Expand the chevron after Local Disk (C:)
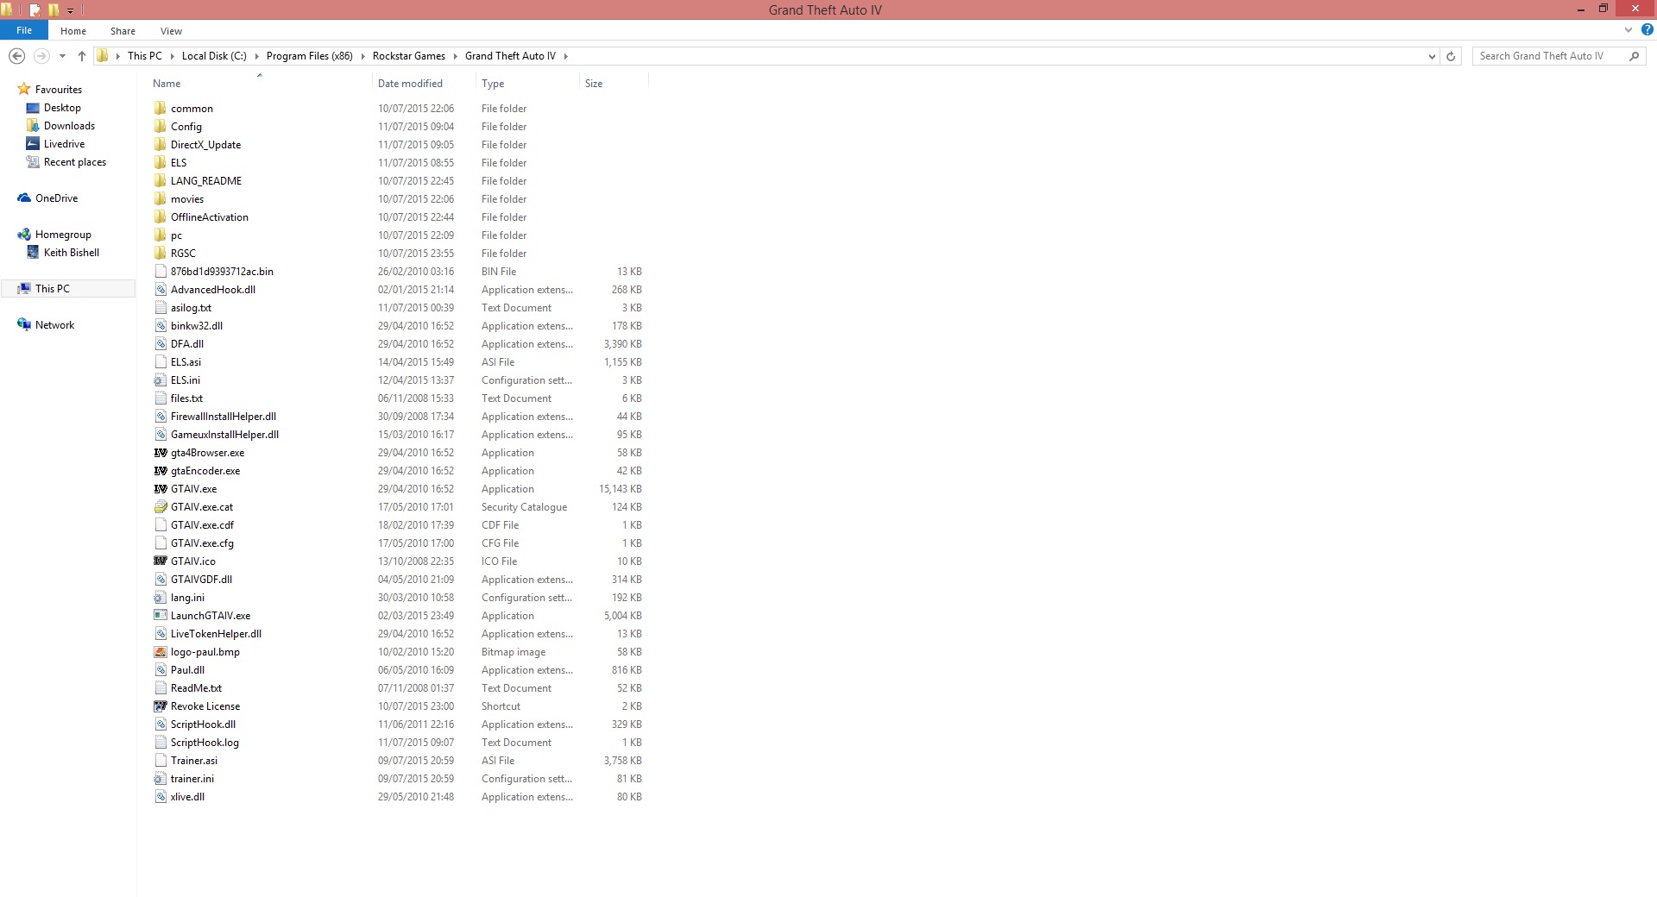The image size is (1657, 897). (256, 56)
